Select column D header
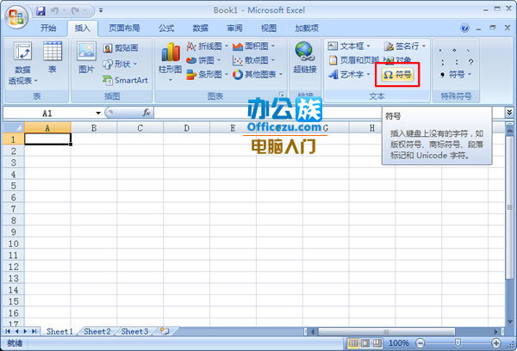The width and height of the screenshot is (517, 351). pos(187,128)
